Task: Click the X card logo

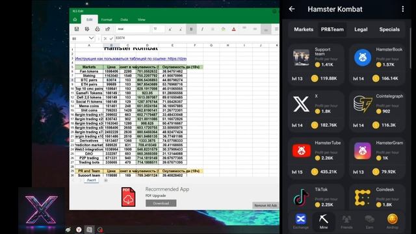Action: point(301,104)
